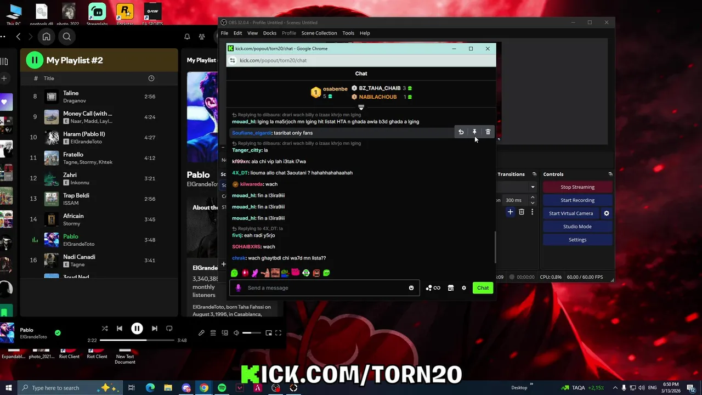Adjust the Spotify volume slider
The width and height of the screenshot is (702, 395).
coord(251,333)
